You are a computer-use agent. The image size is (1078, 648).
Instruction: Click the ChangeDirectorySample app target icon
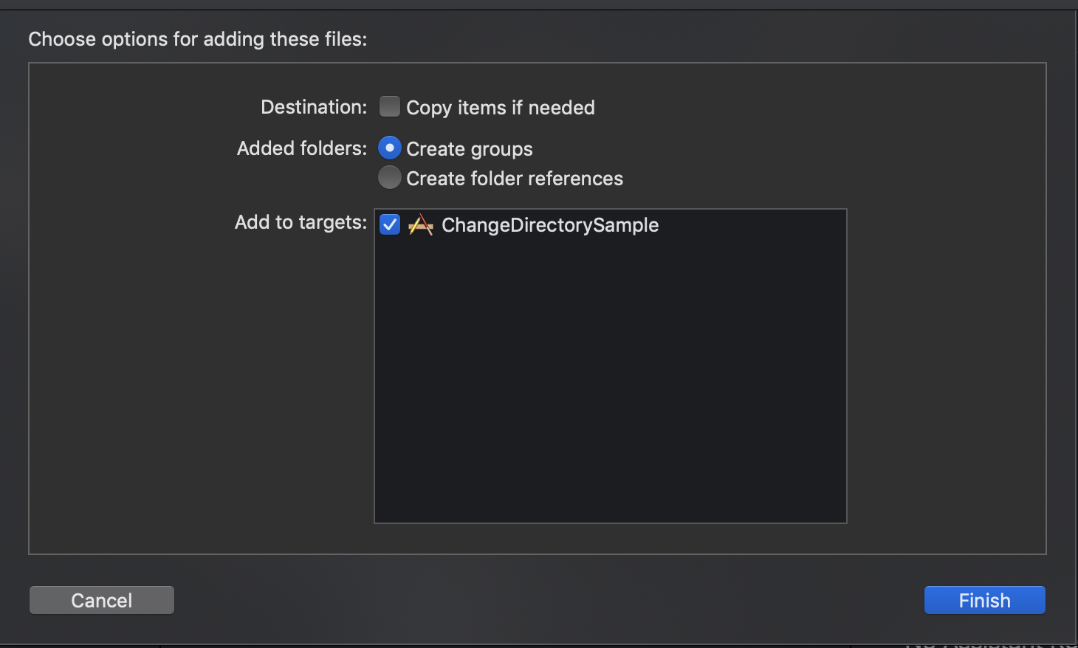coord(421,225)
